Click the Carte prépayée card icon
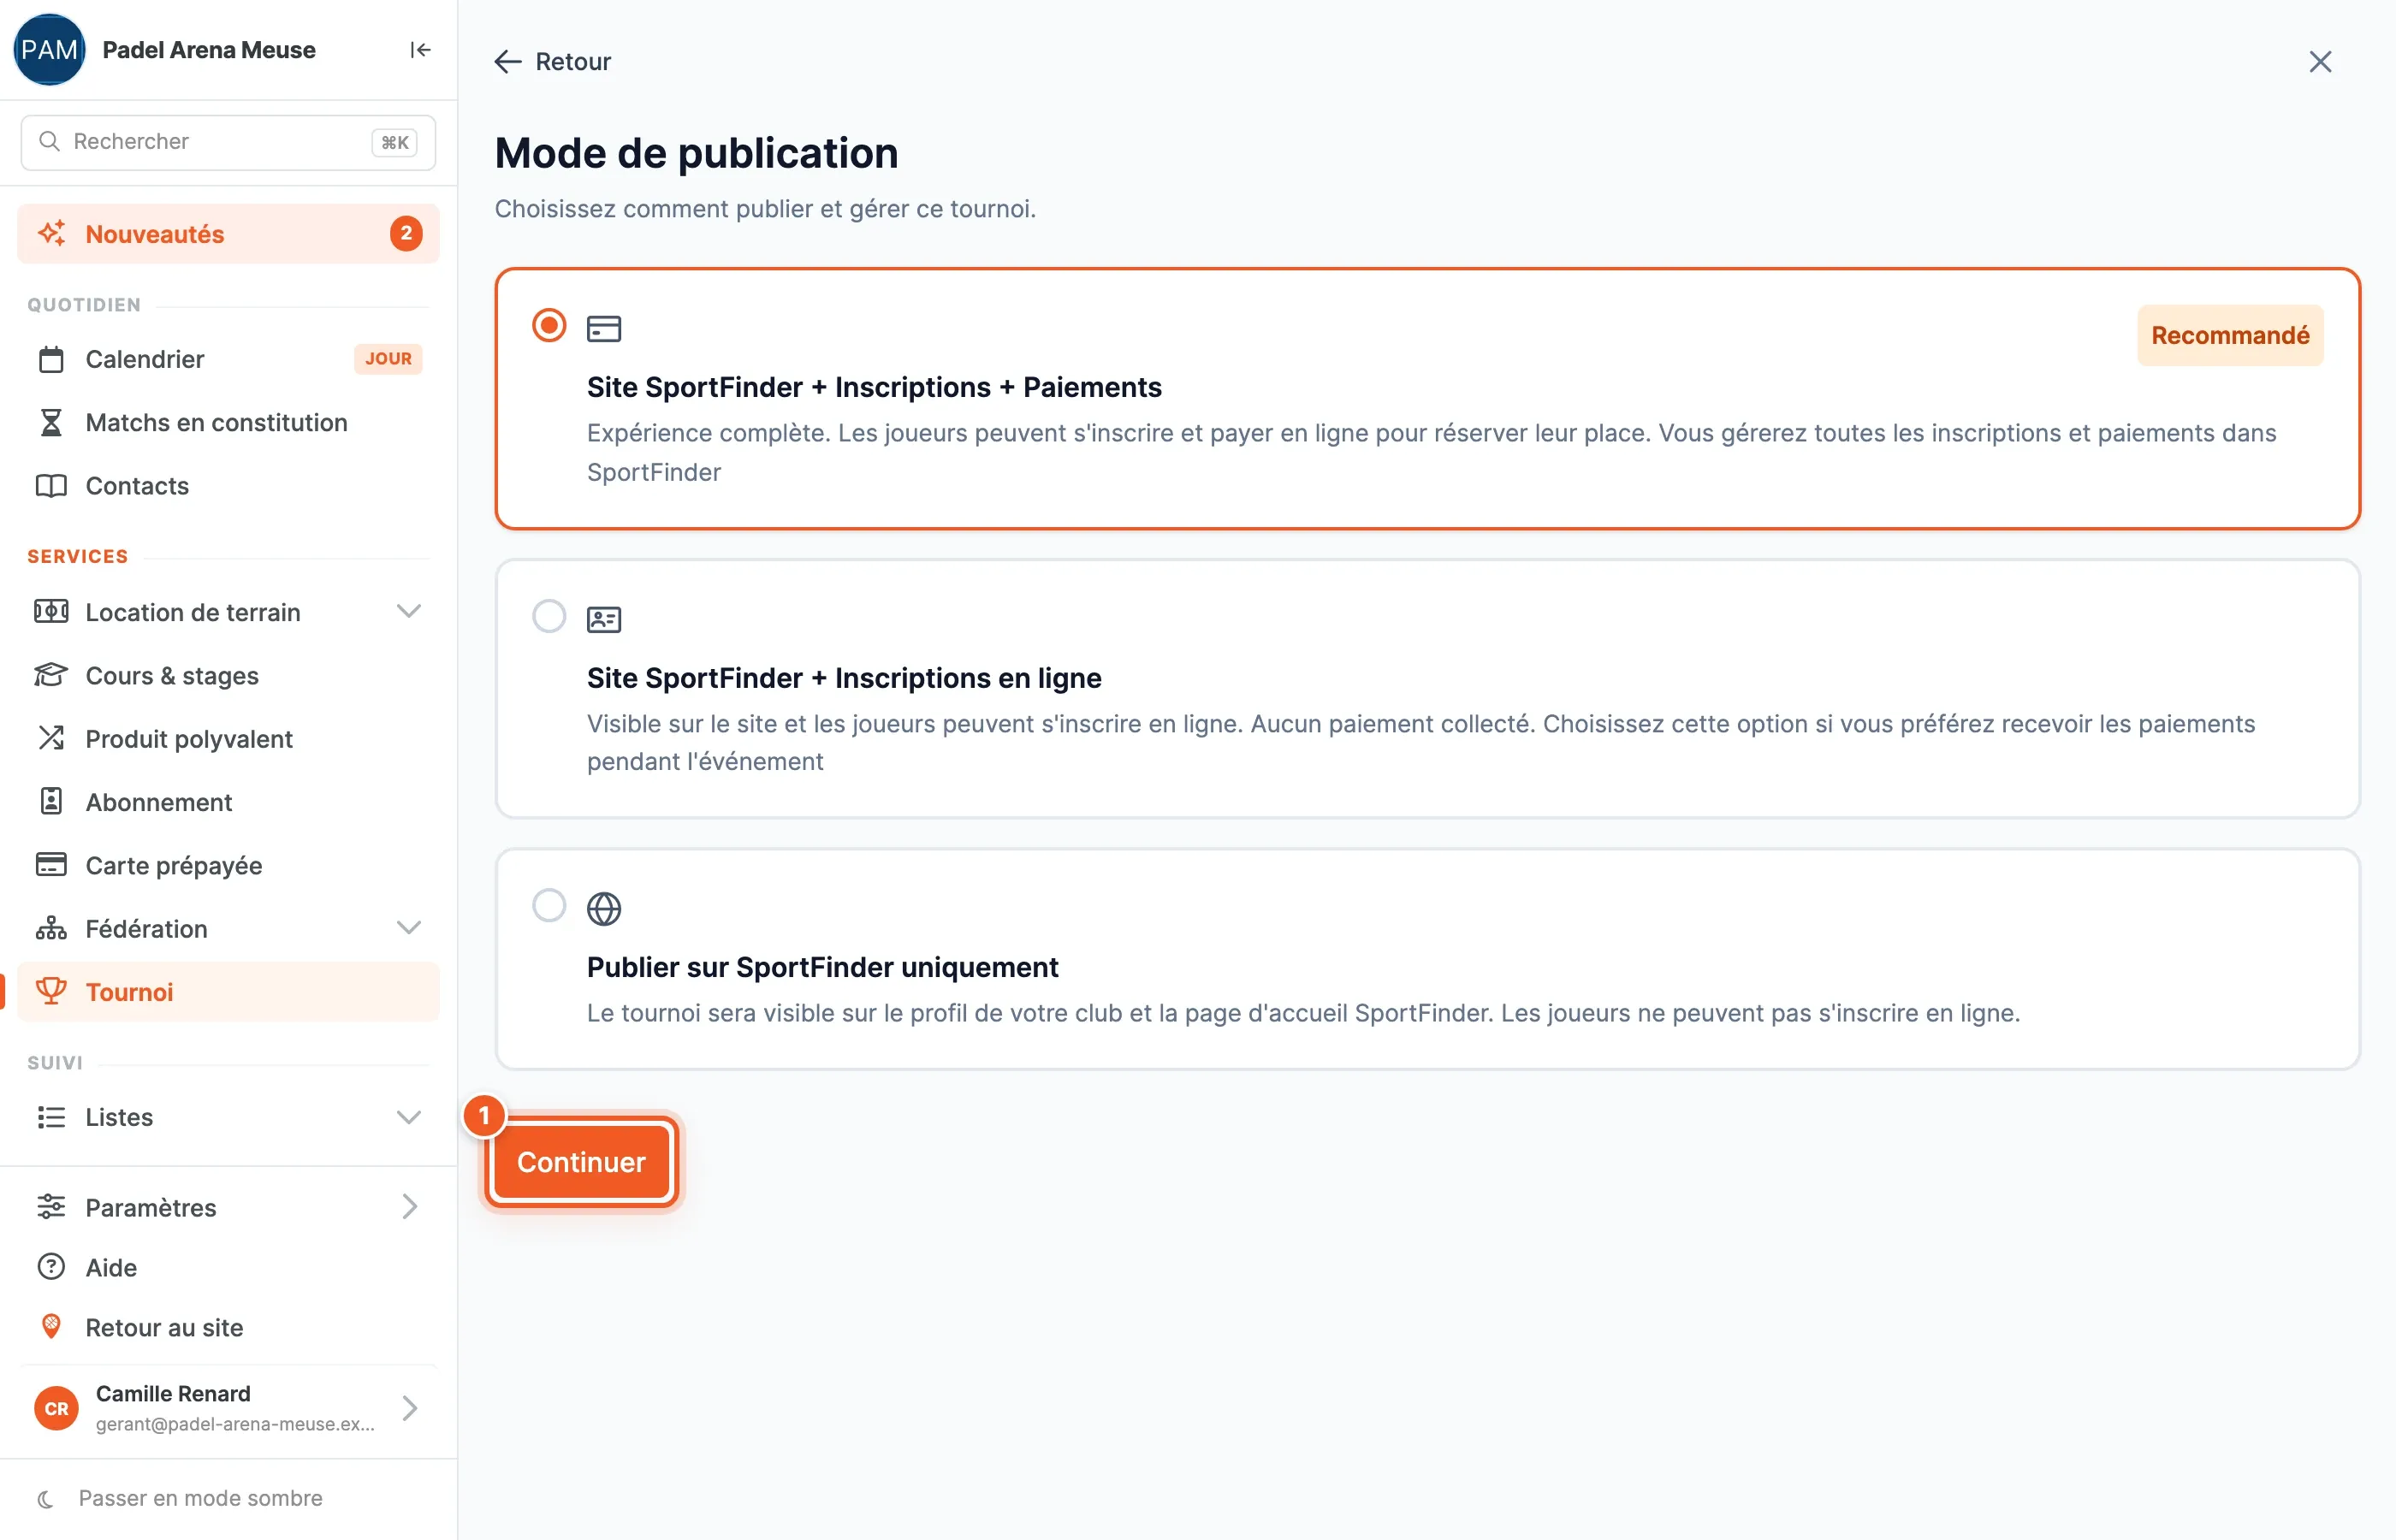Viewport: 2396px width, 1540px height. [51, 865]
